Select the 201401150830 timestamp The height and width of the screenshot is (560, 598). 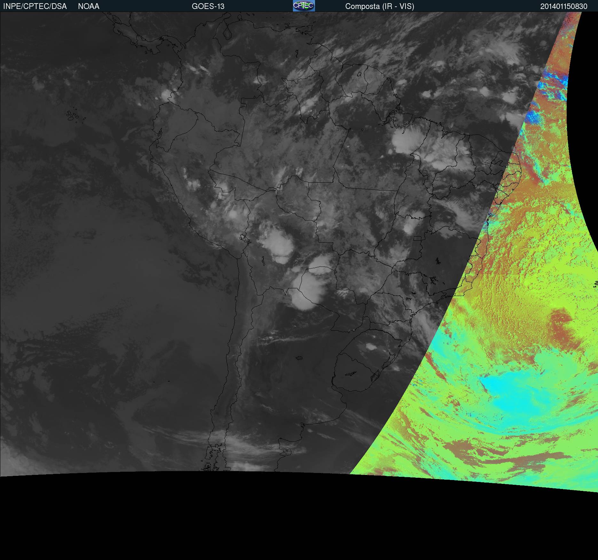click(564, 6)
